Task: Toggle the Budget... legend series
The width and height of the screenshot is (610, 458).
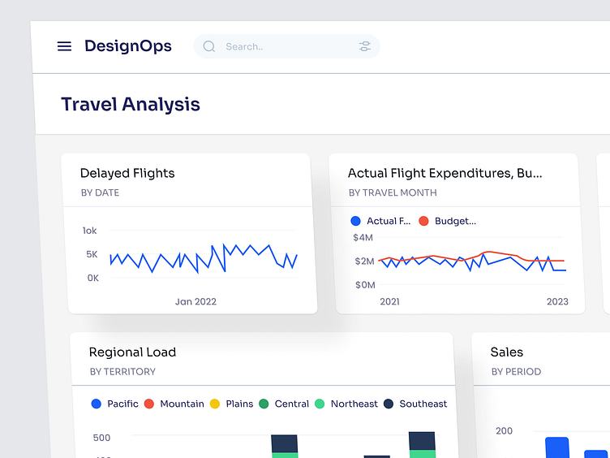Action: click(448, 221)
